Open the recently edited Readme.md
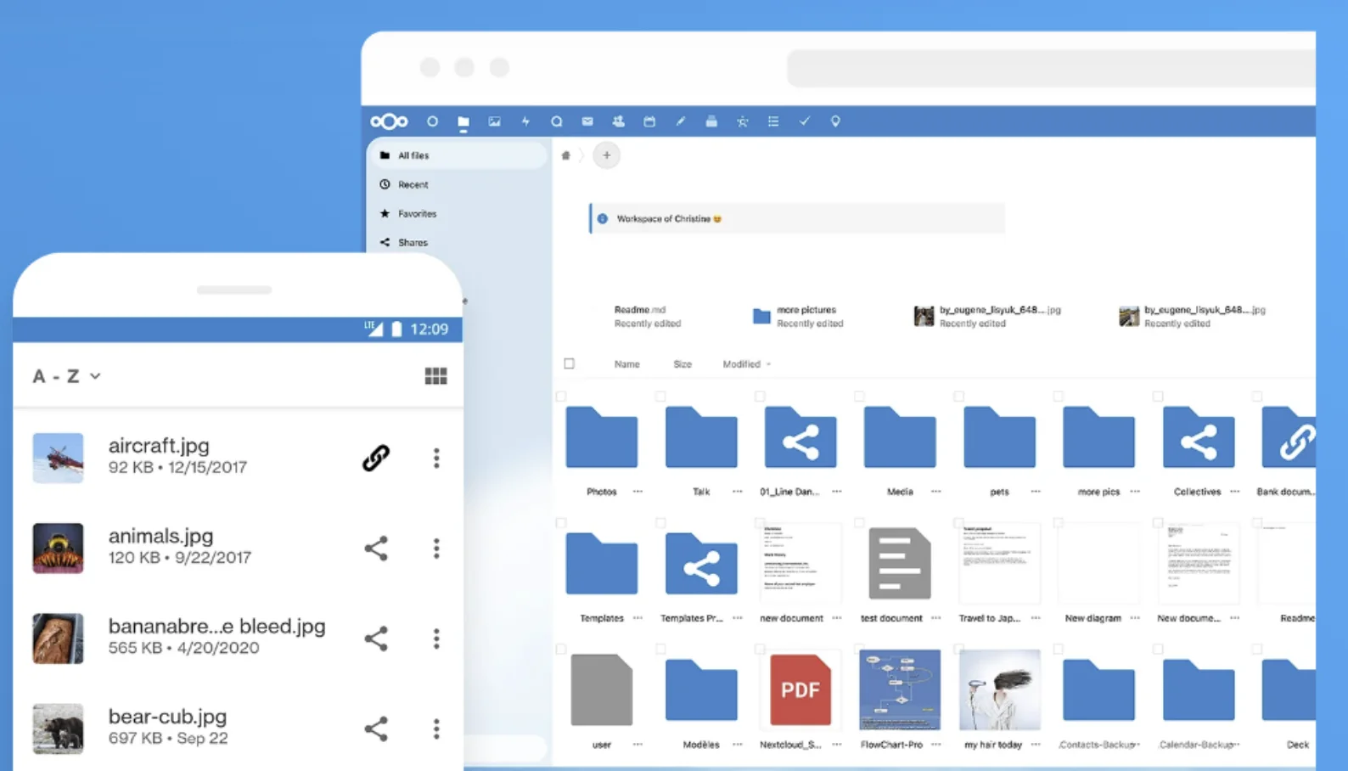This screenshot has width=1348, height=771. pos(647,316)
